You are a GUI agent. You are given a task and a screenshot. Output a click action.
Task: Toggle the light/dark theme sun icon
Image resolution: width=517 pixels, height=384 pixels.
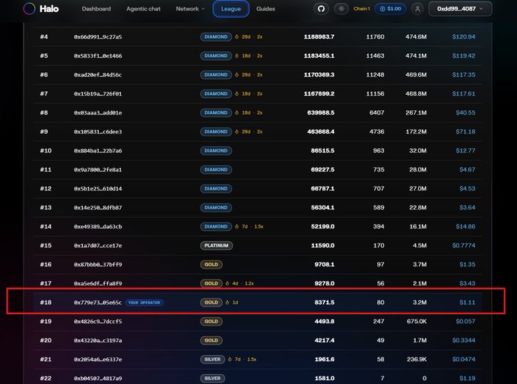pyautogui.click(x=341, y=9)
